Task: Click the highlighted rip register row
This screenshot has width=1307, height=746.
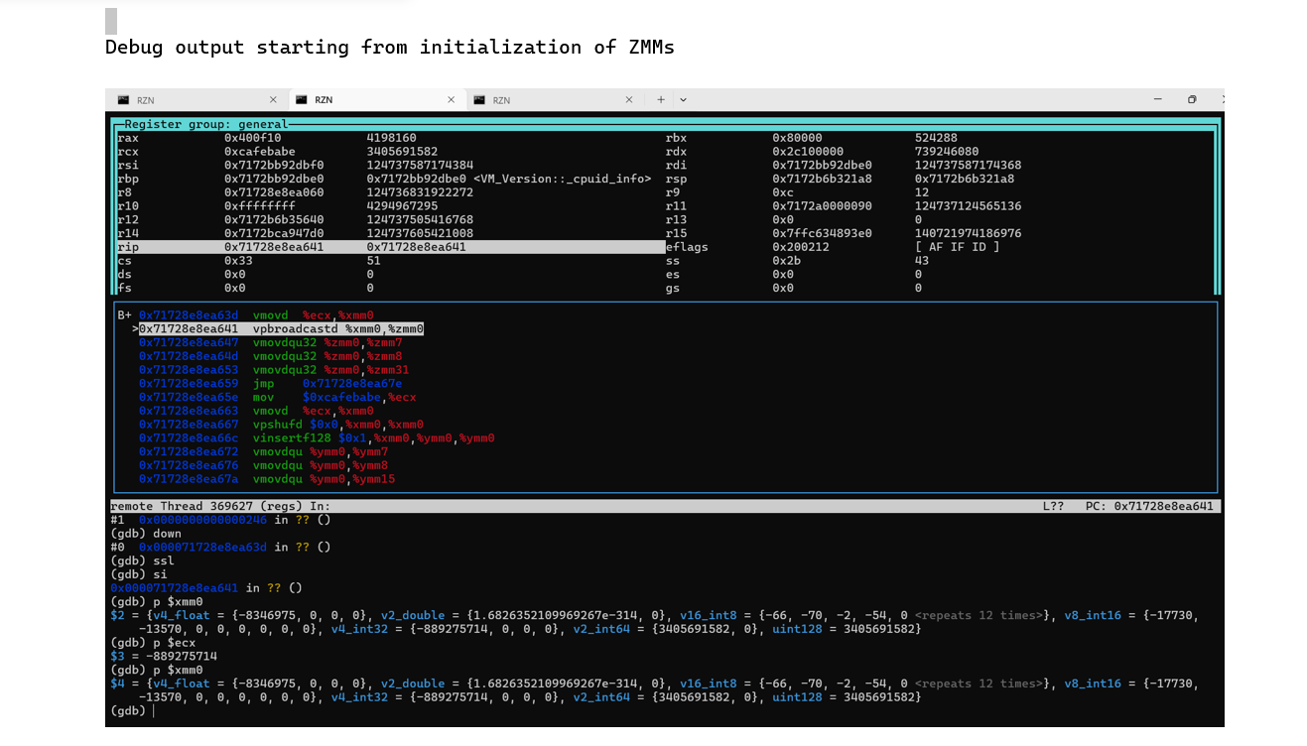Action: tap(387, 247)
